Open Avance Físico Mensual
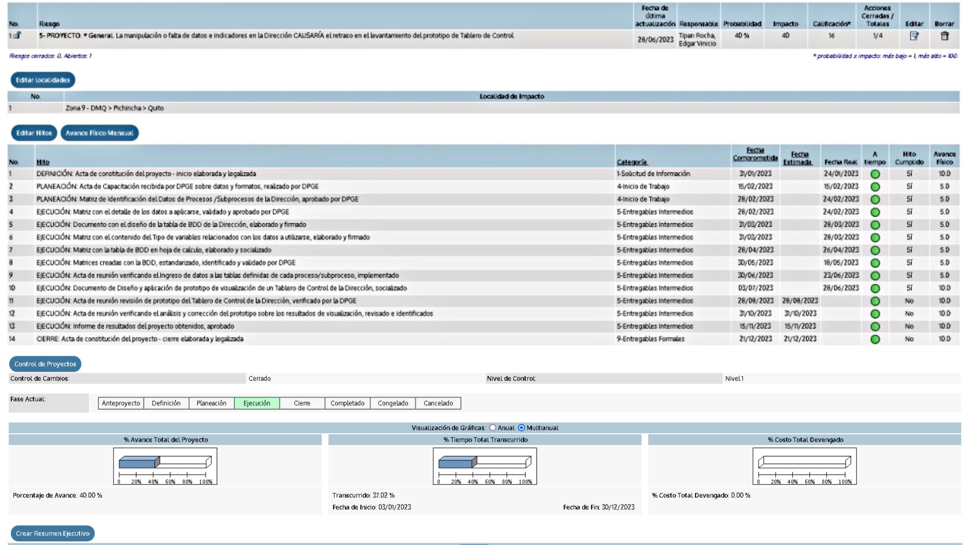The image size is (968, 545). [99, 133]
